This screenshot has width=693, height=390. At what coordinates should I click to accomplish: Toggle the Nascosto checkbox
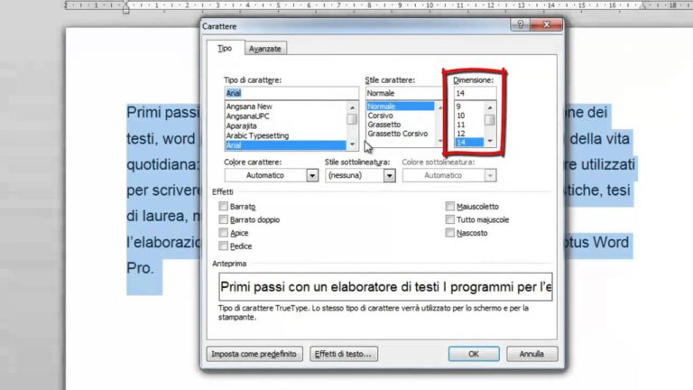coord(450,233)
